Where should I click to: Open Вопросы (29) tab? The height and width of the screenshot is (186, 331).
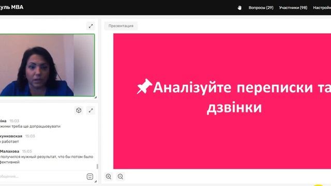tap(261, 8)
